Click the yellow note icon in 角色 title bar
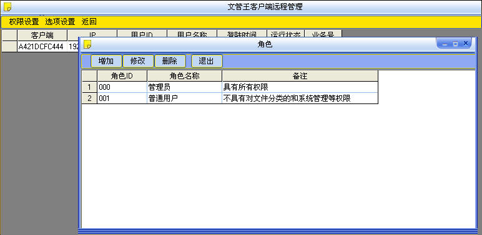482x235 pixels. coord(87,44)
